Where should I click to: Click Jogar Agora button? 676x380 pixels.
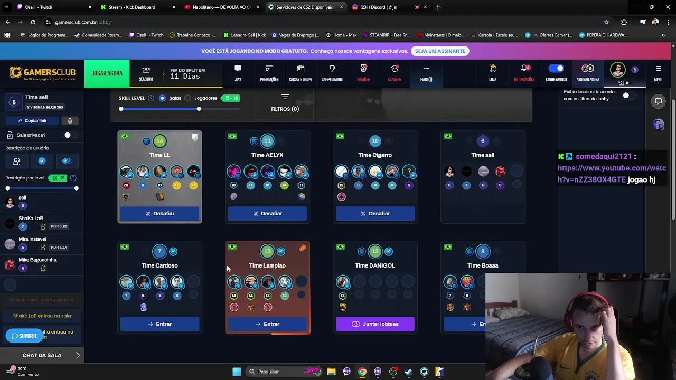point(107,73)
